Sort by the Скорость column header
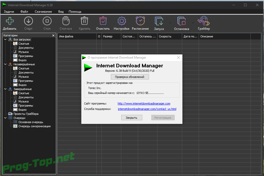 [x=169, y=36]
